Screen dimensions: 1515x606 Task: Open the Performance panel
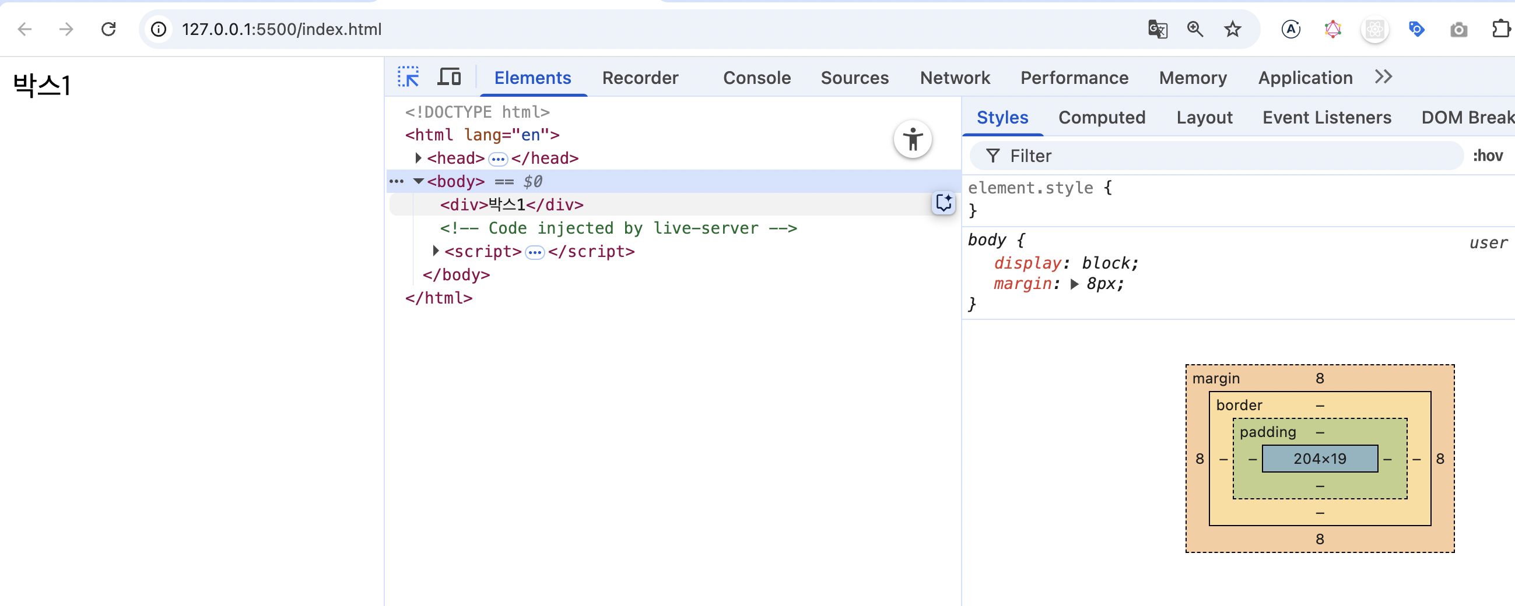point(1075,77)
